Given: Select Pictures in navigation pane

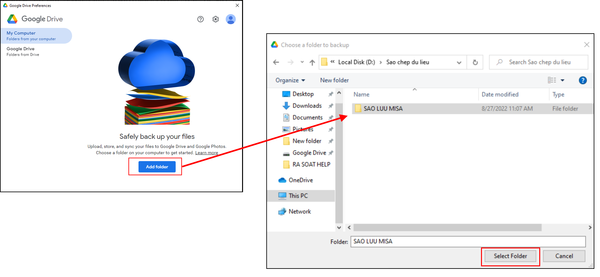Looking at the screenshot, I should pos(303,129).
